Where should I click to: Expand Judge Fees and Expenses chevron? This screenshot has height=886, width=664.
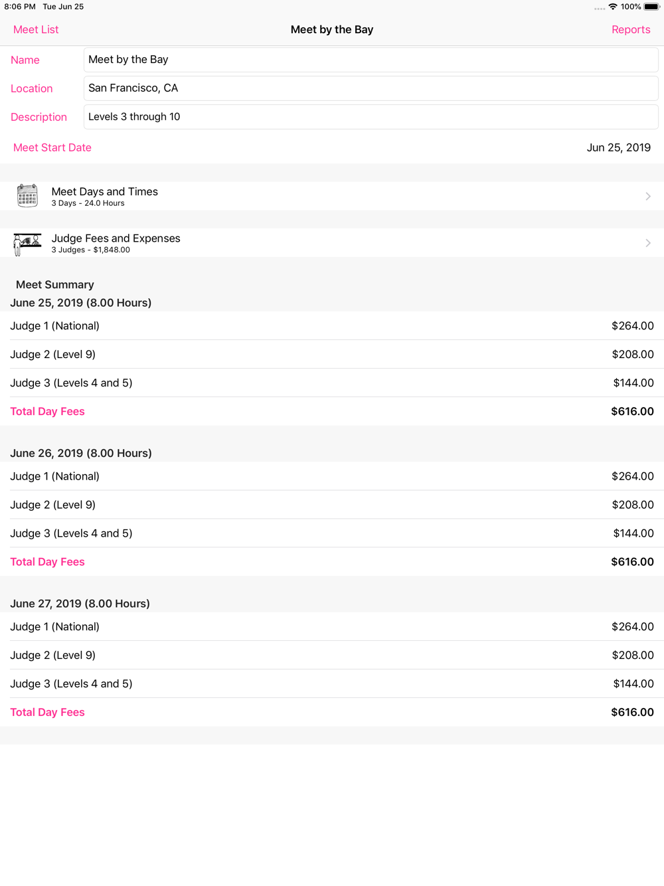pyautogui.click(x=647, y=243)
